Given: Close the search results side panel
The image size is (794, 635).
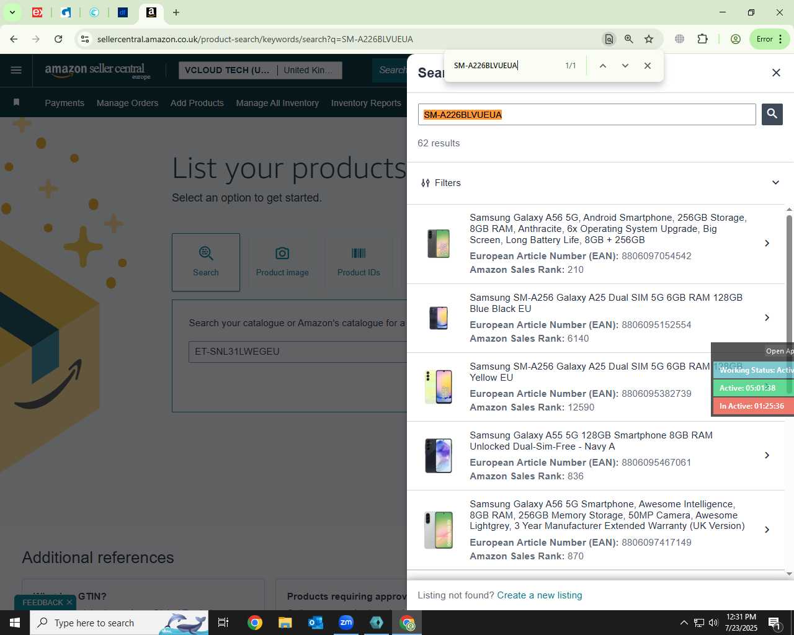Looking at the screenshot, I should coord(776,73).
